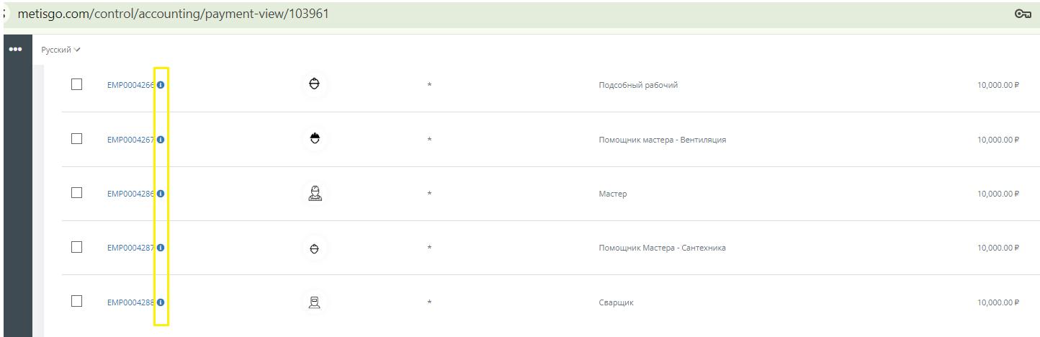Click info icon beside EMP0004287
This screenshot has width=1040, height=337.
pyautogui.click(x=161, y=248)
